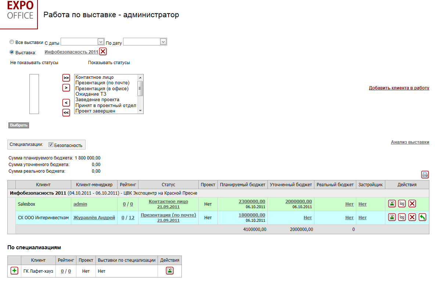The image size is (436, 283).
Task: Uncheck the Безопасность specialization checkbox
Action: [x=51, y=145]
